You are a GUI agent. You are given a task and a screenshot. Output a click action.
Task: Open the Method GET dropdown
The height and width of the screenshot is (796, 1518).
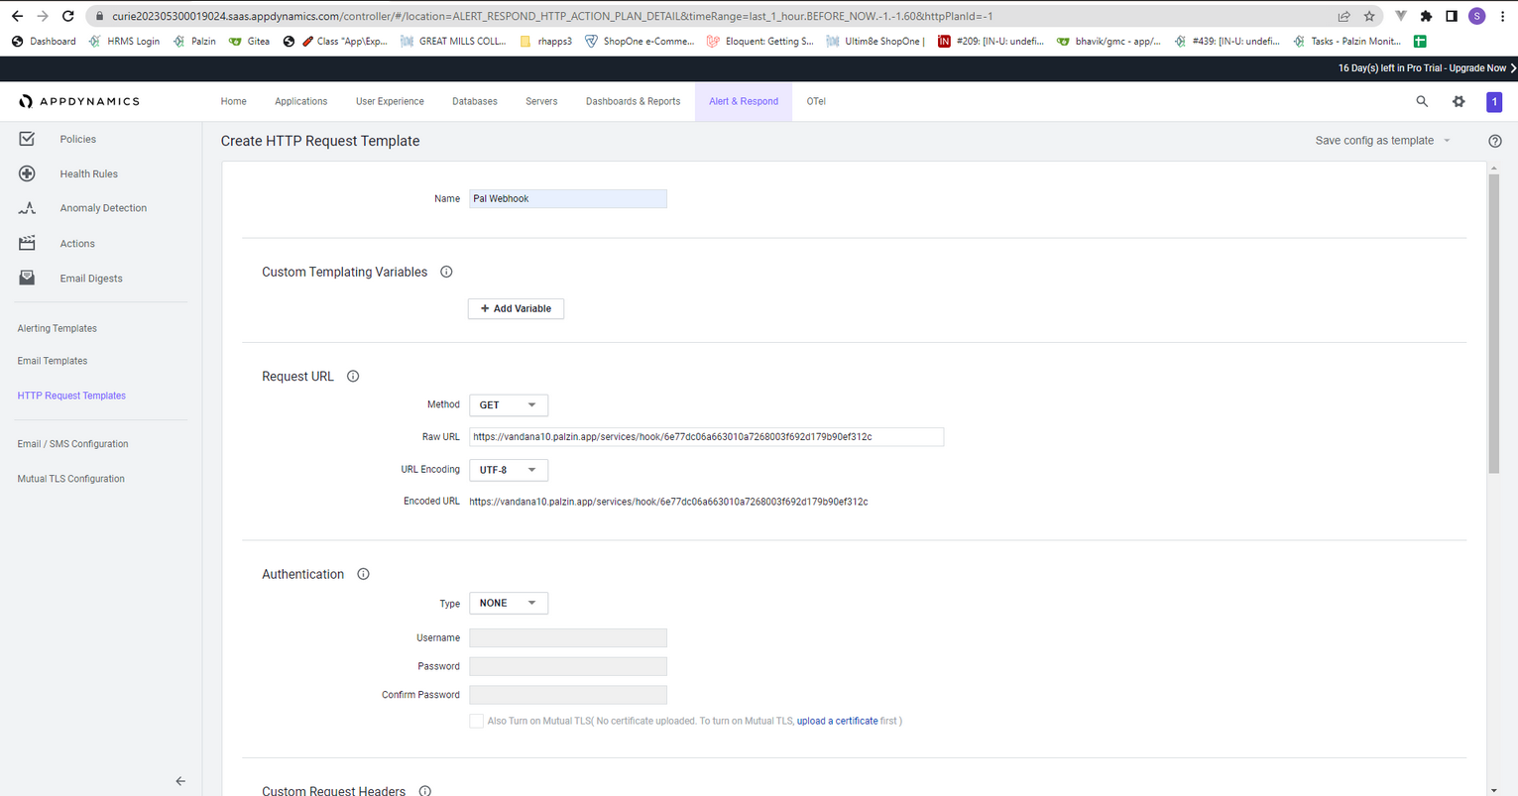[509, 404]
